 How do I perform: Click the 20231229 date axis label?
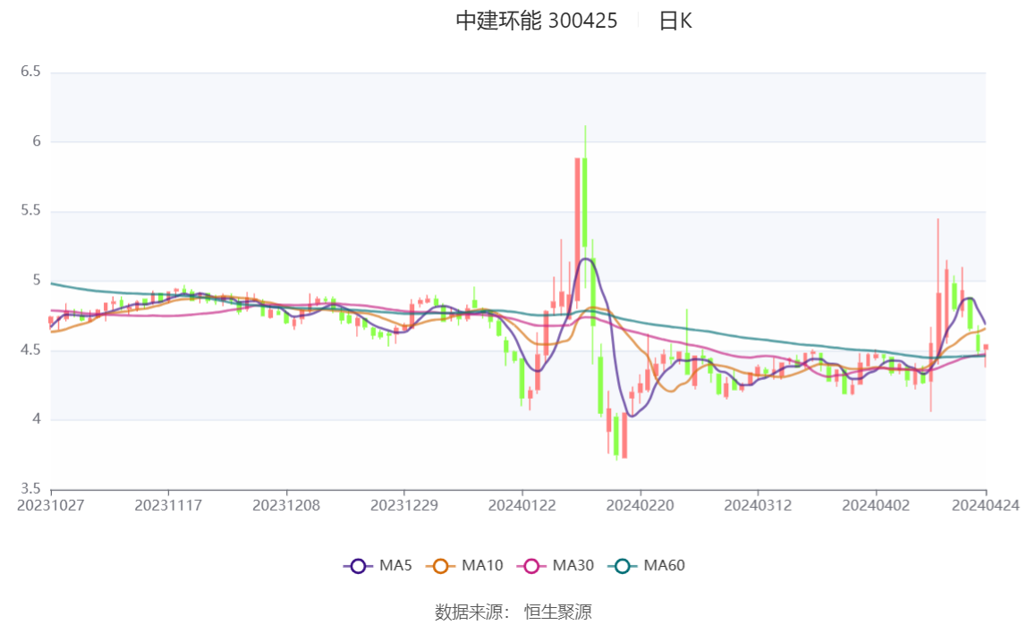tap(404, 506)
